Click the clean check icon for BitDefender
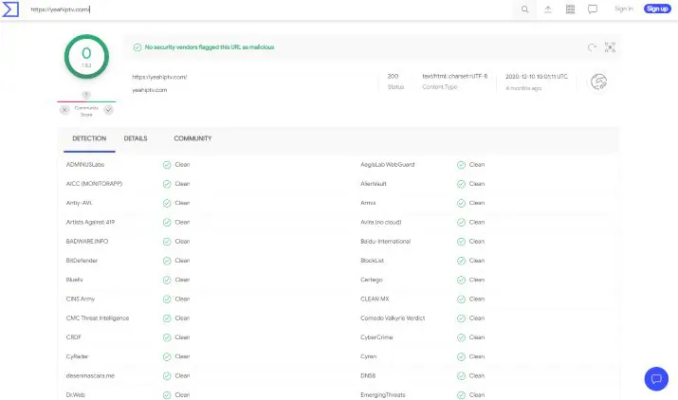The width and height of the screenshot is (678, 400). coord(167,261)
